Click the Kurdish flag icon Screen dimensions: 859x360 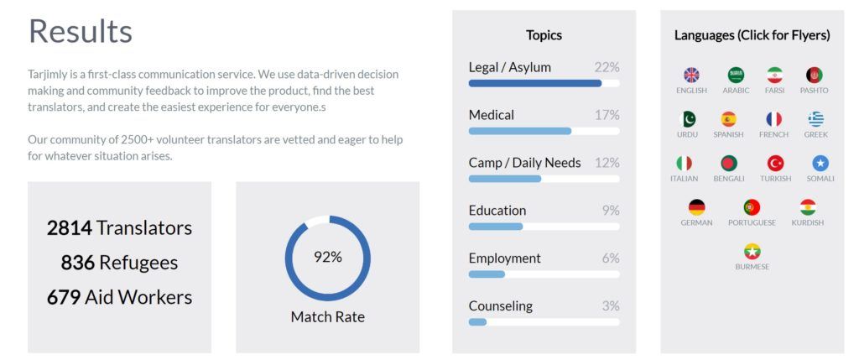808,207
